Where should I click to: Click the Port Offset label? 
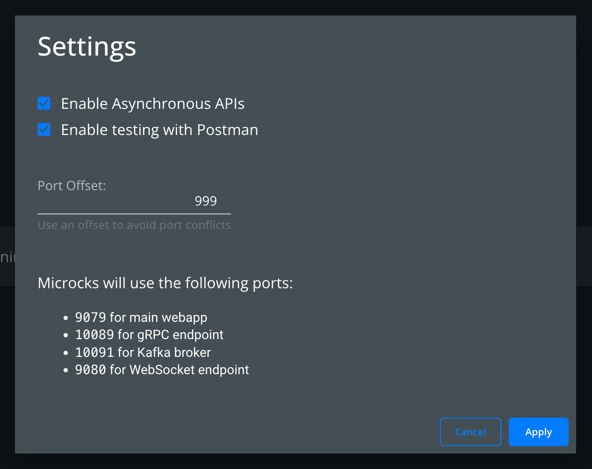pyautogui.click(x=71, y=185)
